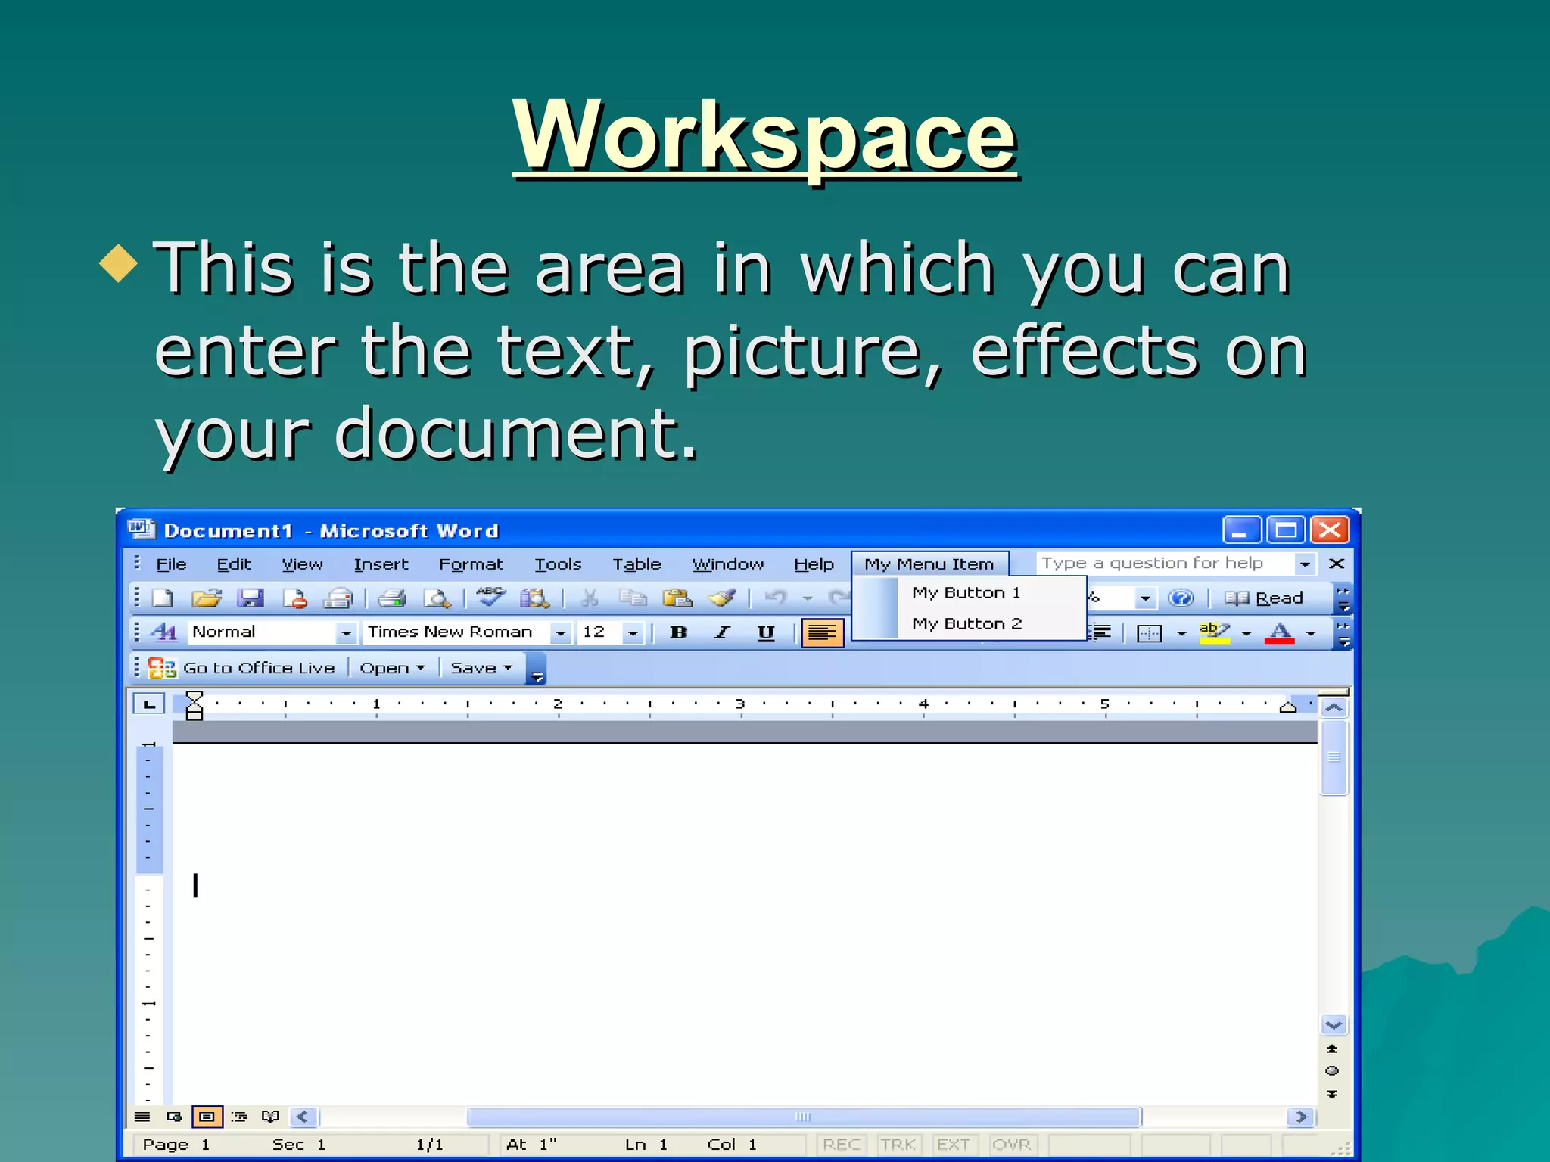Save the document with the floppy disk icon
This screenshot has height=1162, width=1550.
point(250,598)
